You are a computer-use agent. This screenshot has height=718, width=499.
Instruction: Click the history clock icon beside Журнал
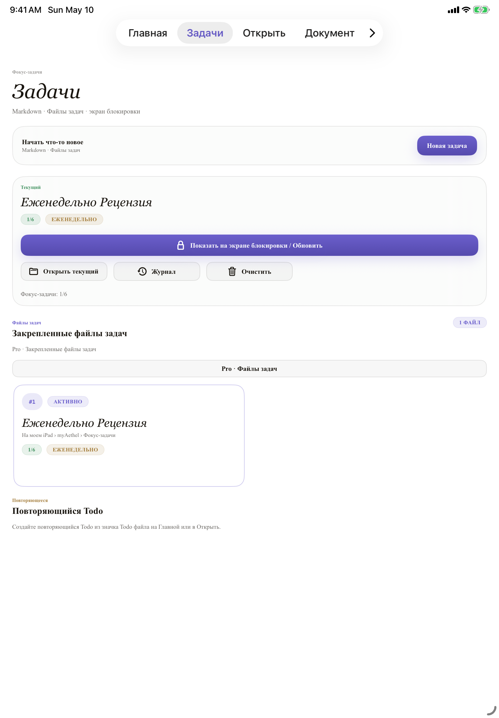point(142,271)
